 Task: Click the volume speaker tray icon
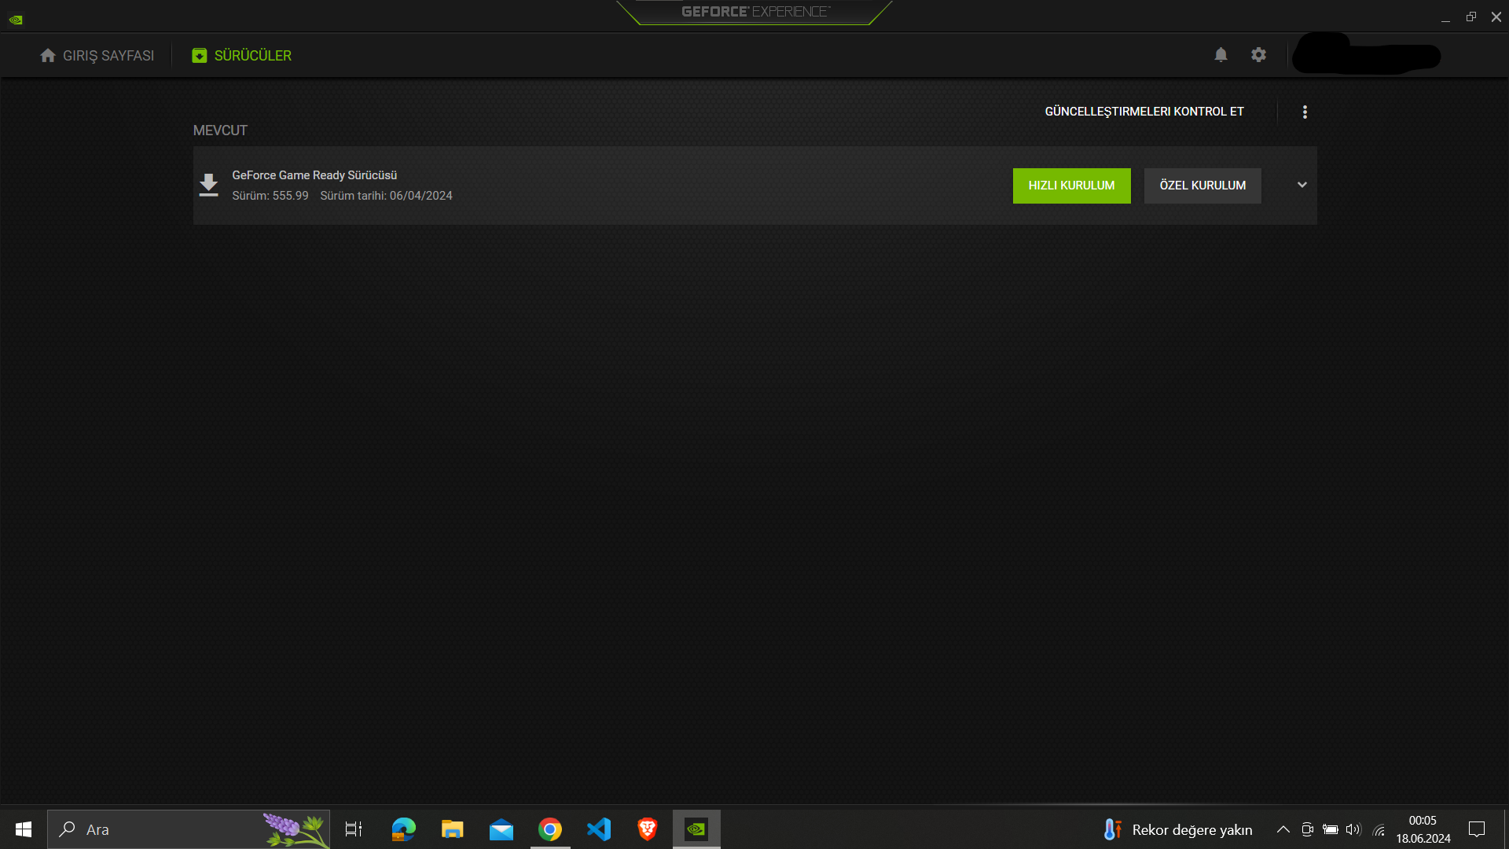pos(1353,829)
